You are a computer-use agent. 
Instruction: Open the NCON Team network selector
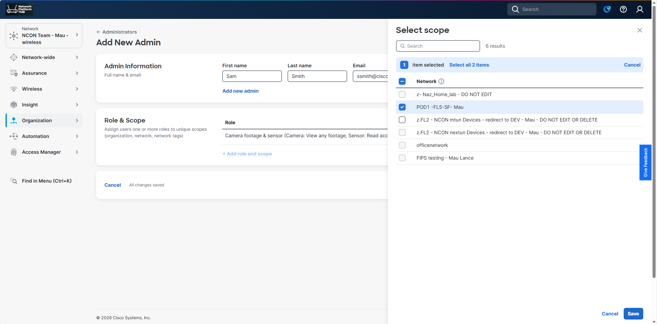(44, 36)
